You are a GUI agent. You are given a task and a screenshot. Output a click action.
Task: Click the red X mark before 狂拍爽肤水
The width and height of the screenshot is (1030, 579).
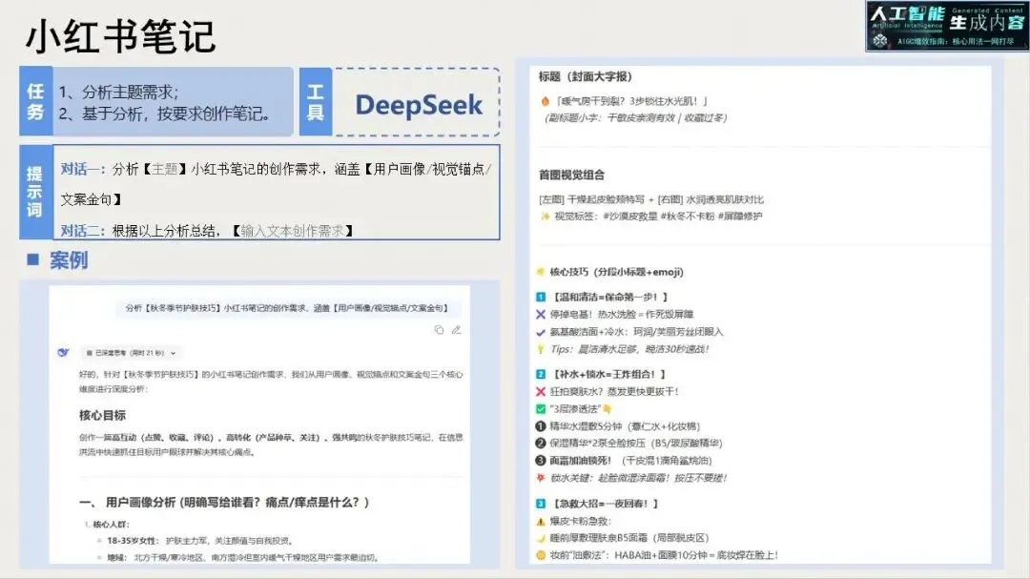coord(541,392)
